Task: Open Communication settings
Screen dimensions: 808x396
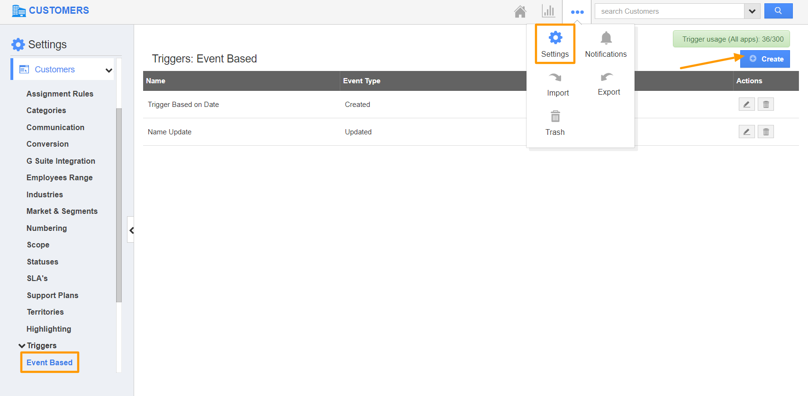Action: [55, 127]
